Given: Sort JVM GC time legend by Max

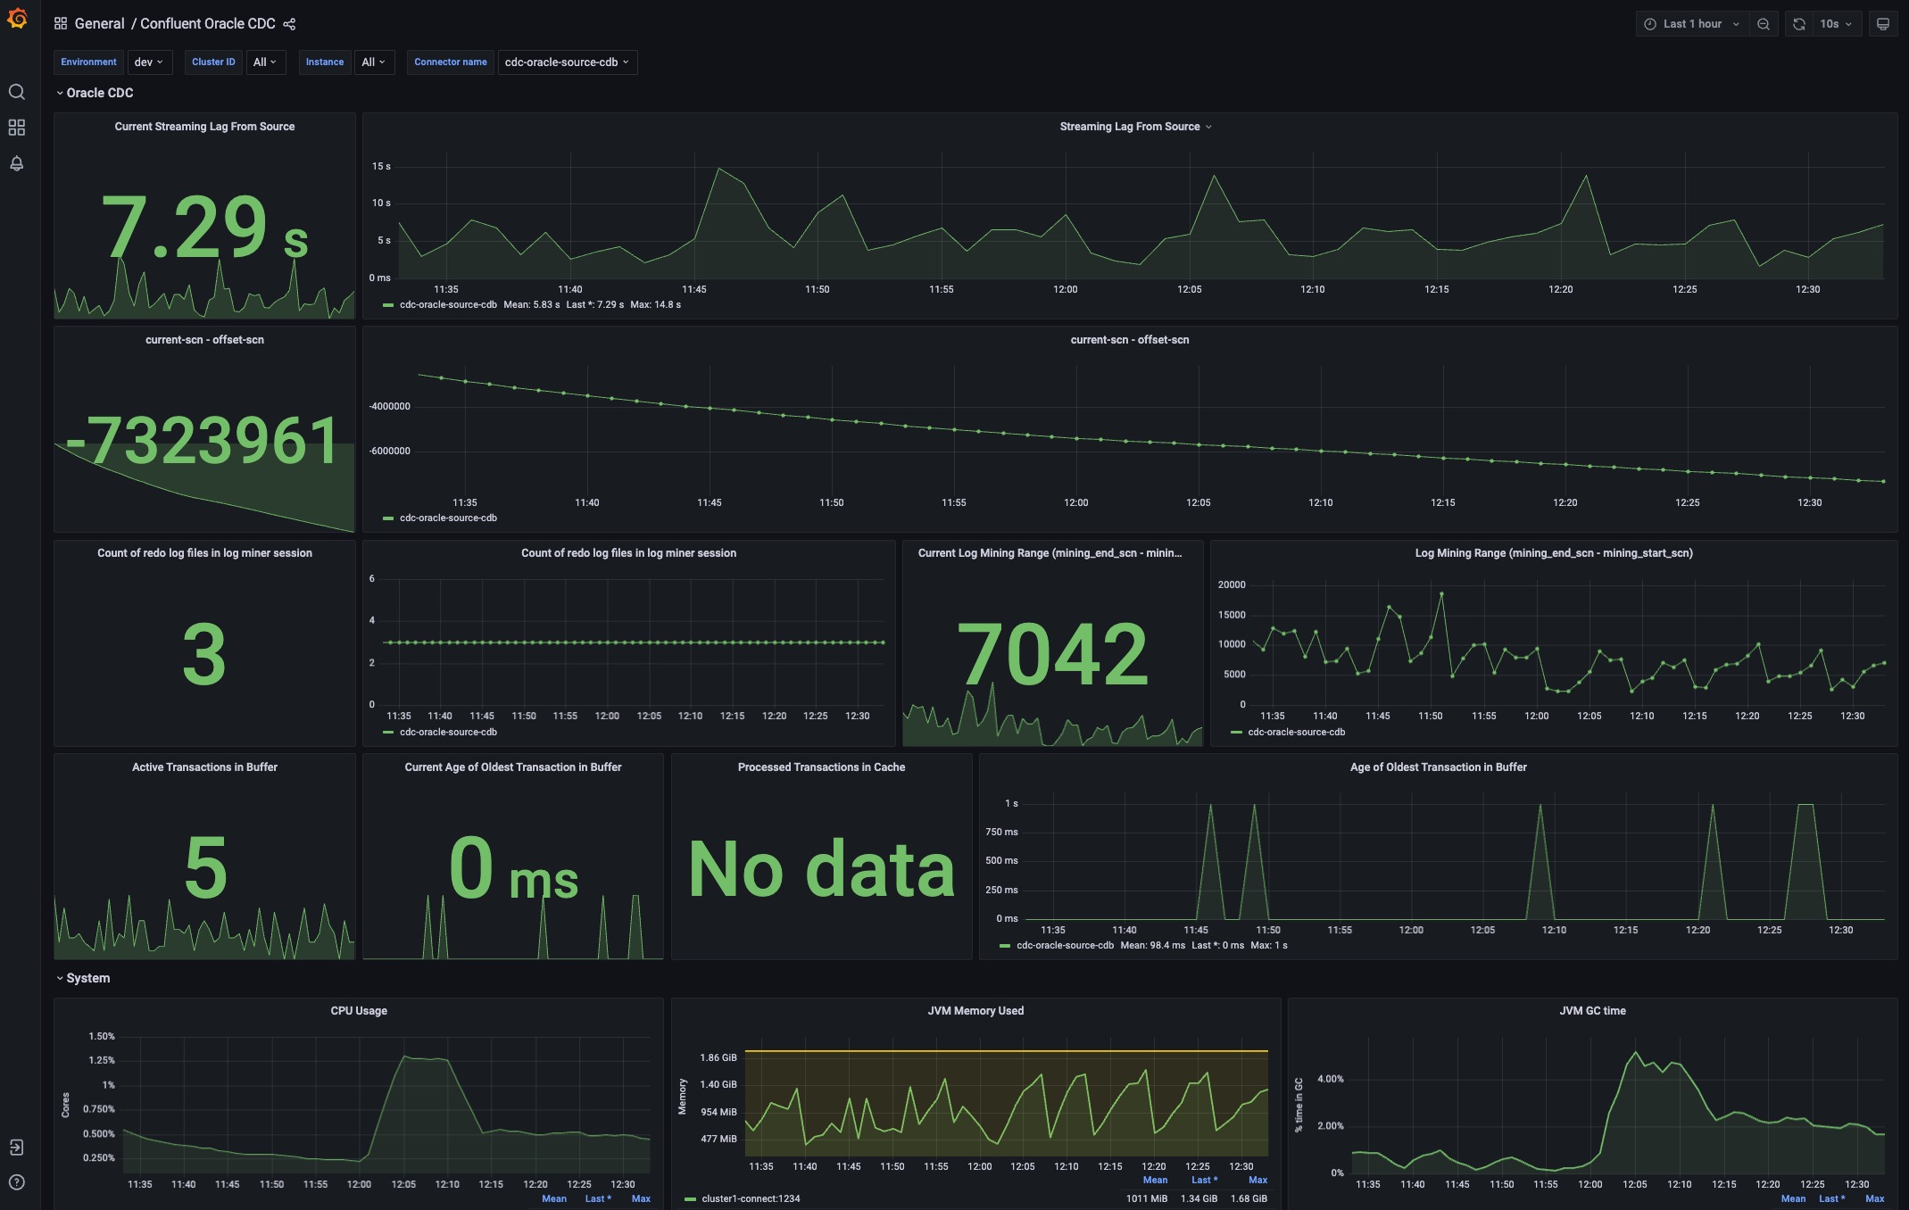Looking at the screenshot, I should click(1875, 1199).
